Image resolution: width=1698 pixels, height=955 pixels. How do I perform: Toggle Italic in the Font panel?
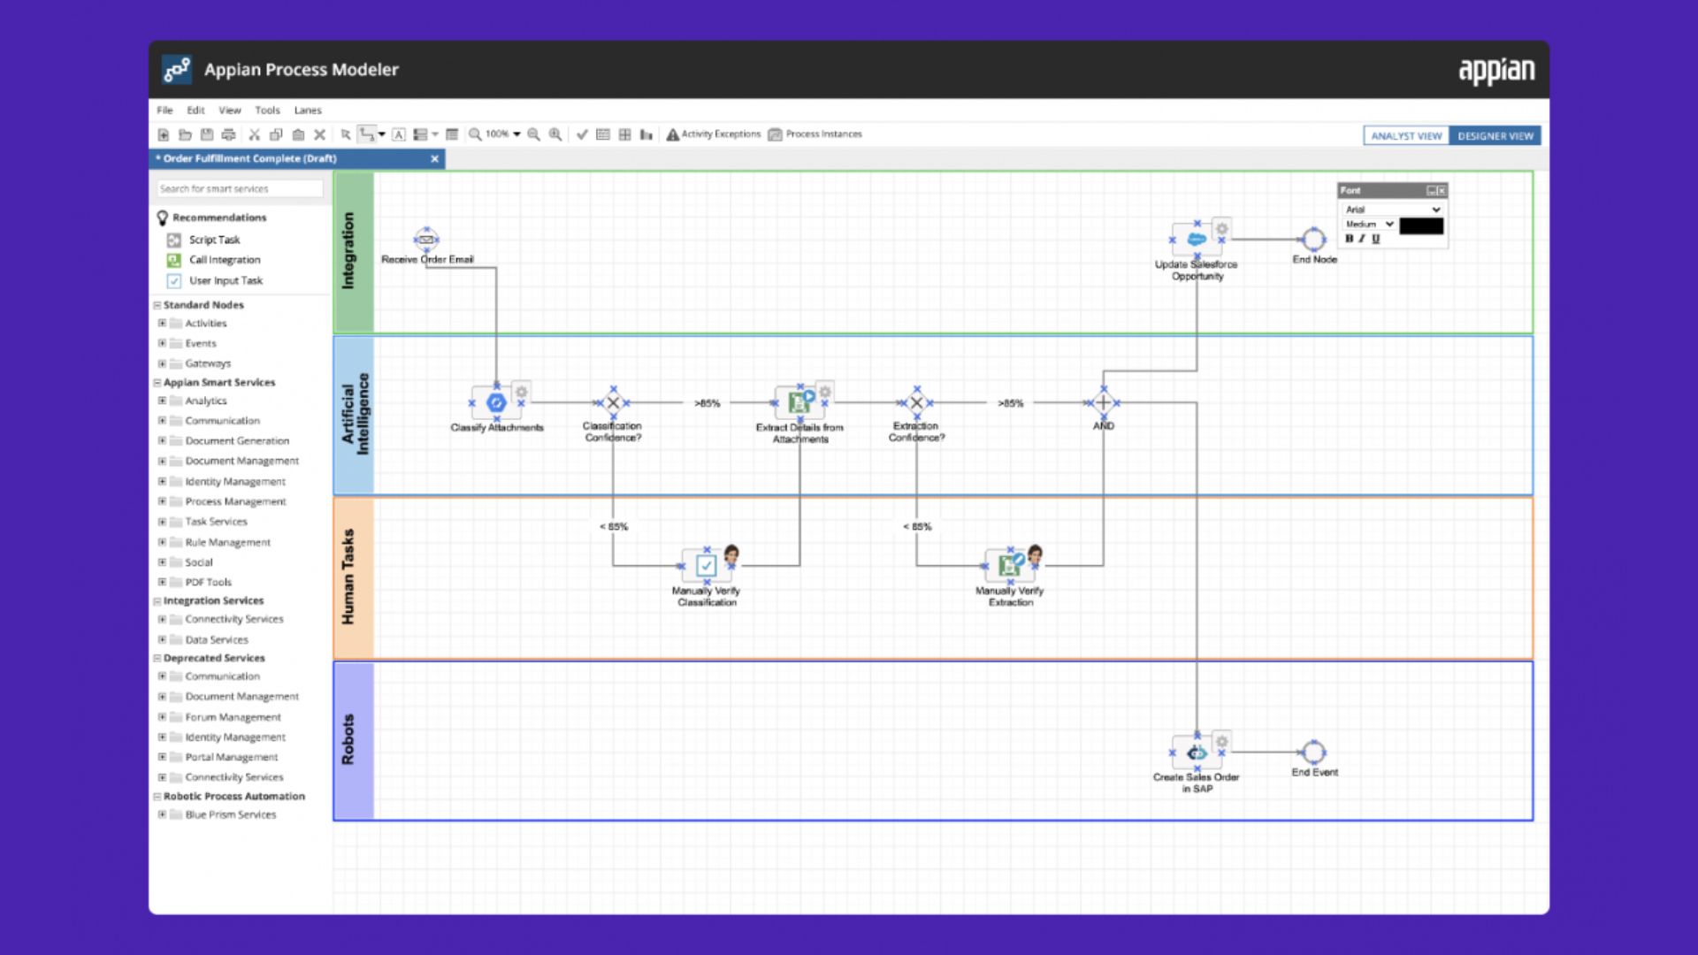[1362, 239]
